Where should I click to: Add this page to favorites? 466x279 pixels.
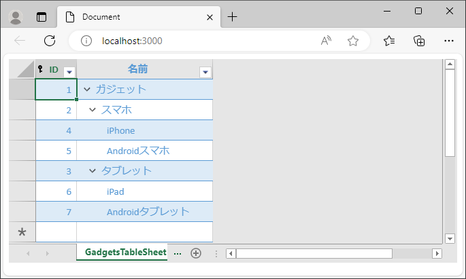[x=353, y=41]
